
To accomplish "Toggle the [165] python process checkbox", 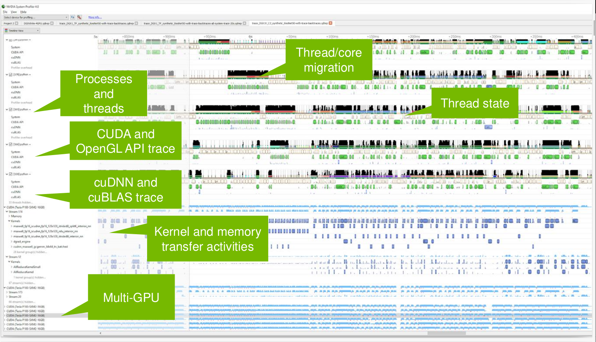I will coord(11,109).
